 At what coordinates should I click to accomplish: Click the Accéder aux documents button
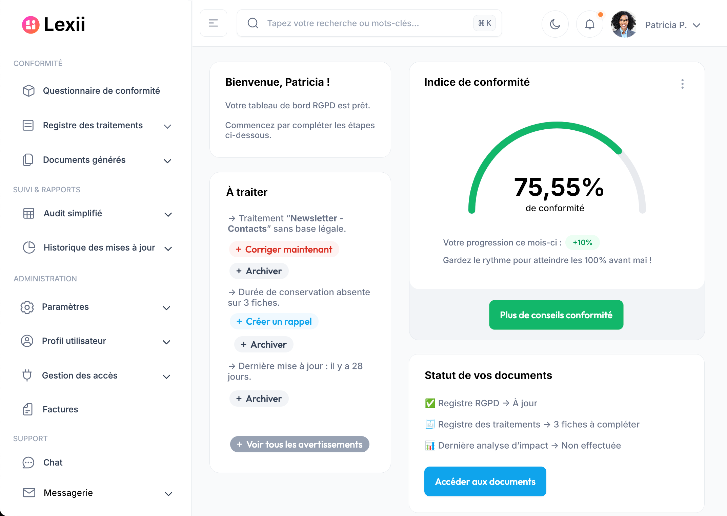(x=485, y=481)
